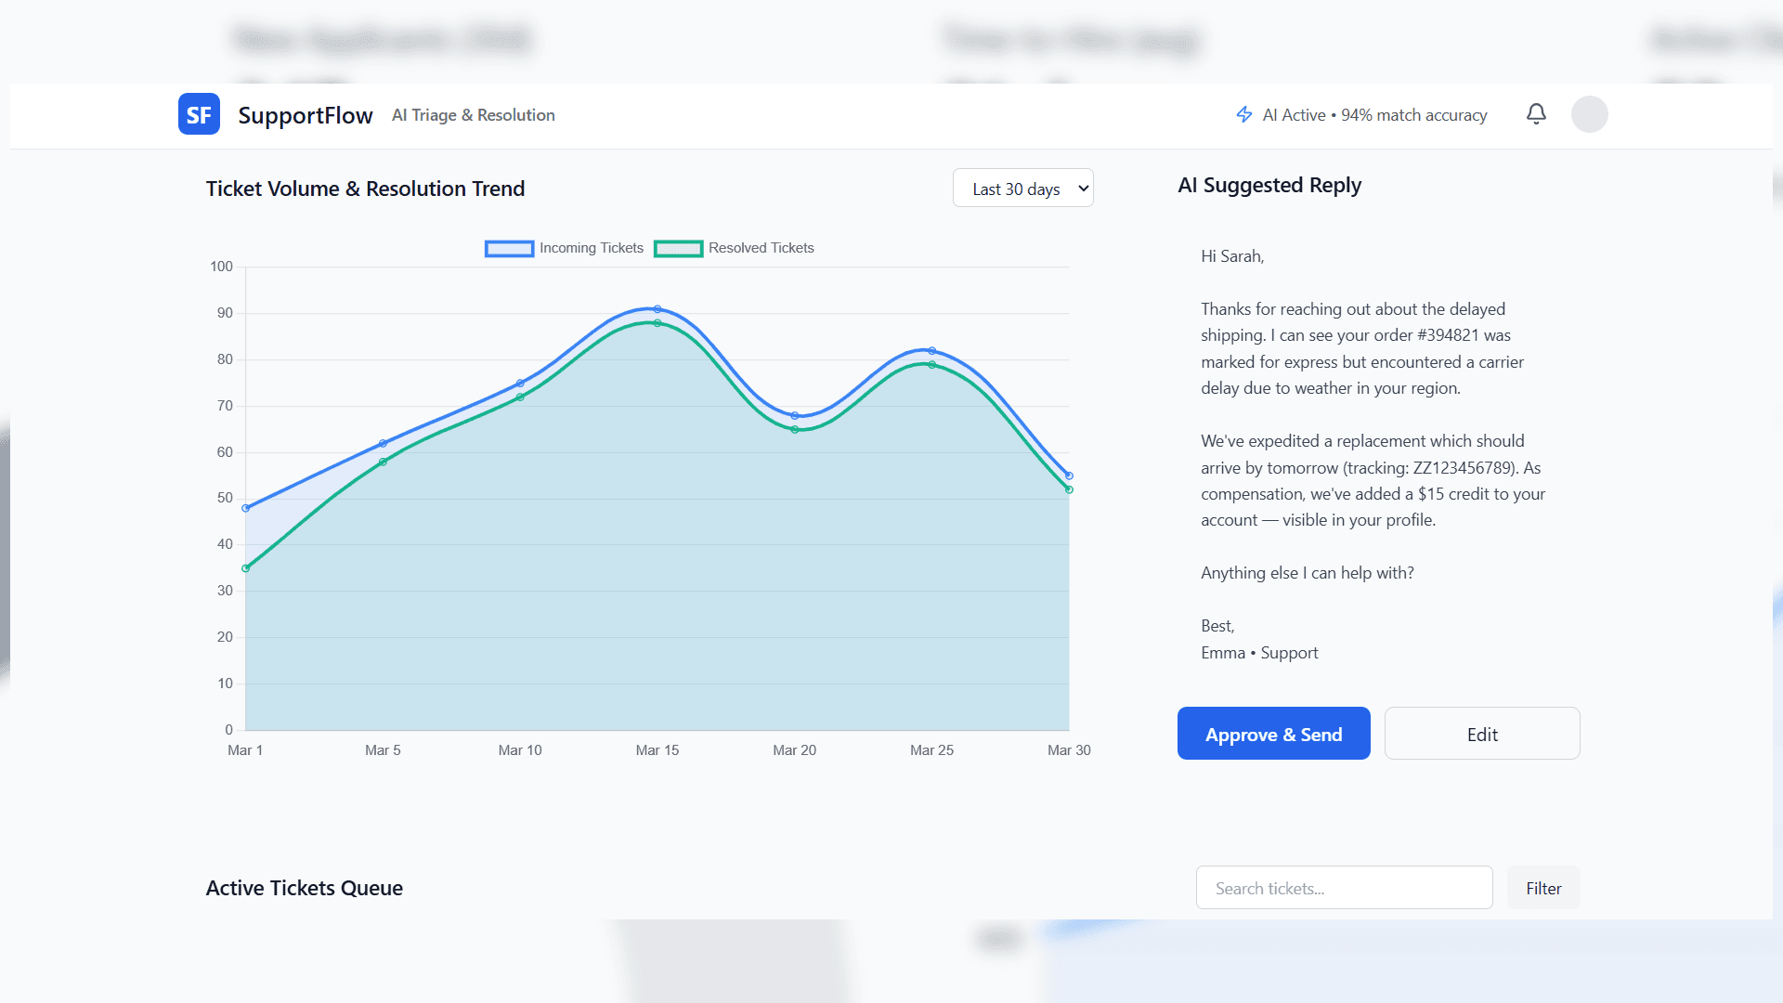Click the Mar 25 incoming tickets data point

932,351
